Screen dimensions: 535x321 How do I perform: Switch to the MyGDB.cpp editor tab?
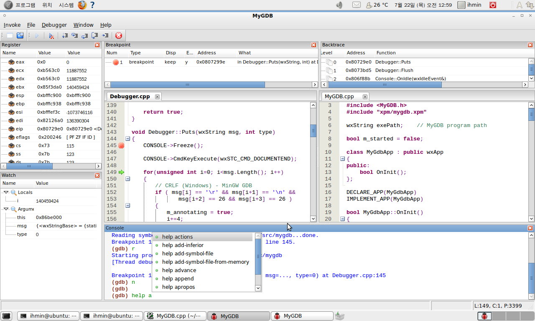pos(339,97)
